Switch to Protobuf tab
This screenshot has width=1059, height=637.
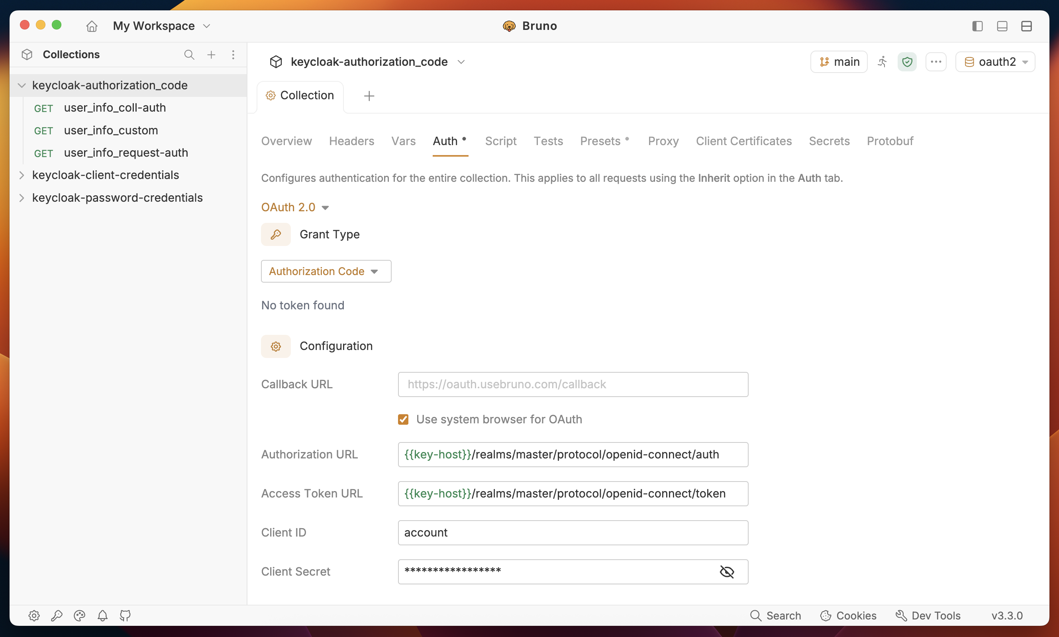pos(890,141)
